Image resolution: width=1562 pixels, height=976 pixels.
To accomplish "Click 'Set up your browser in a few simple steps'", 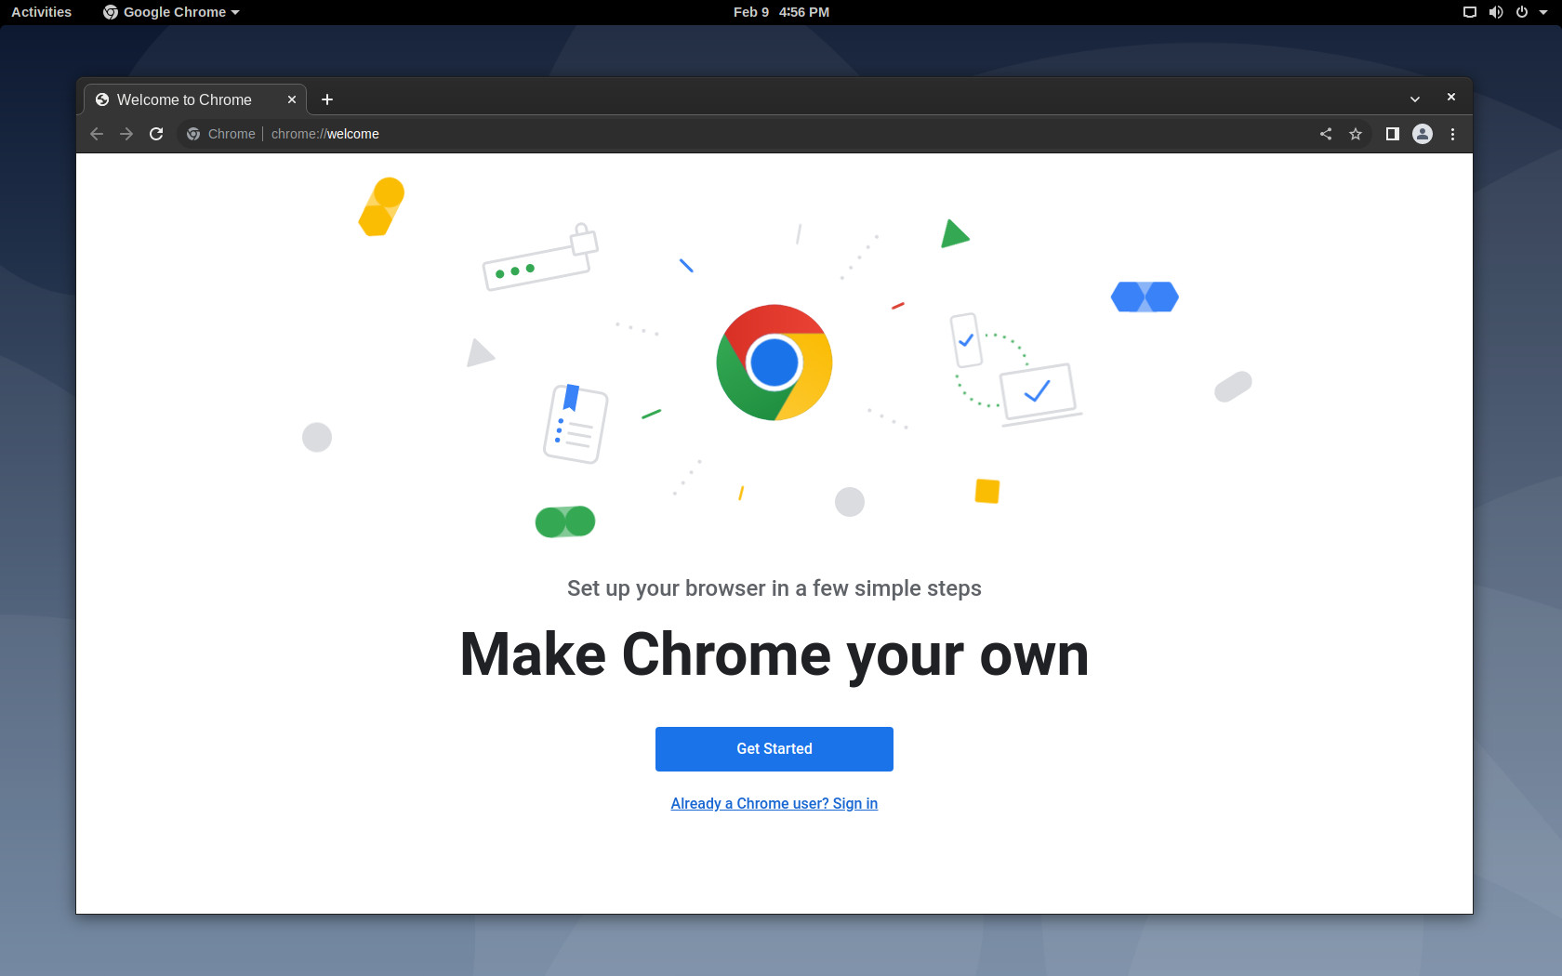I will [774, 588].
